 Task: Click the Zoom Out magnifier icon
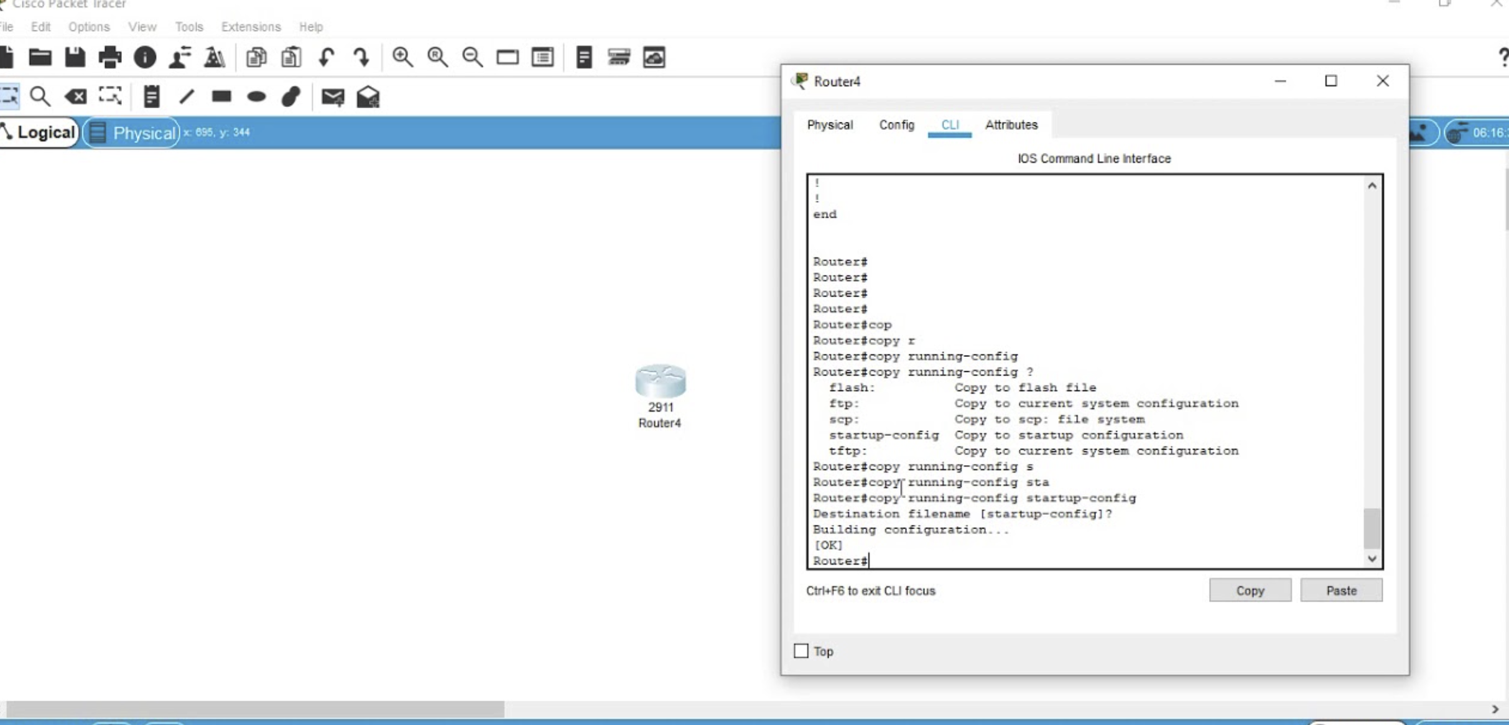(x=472, y=57)
